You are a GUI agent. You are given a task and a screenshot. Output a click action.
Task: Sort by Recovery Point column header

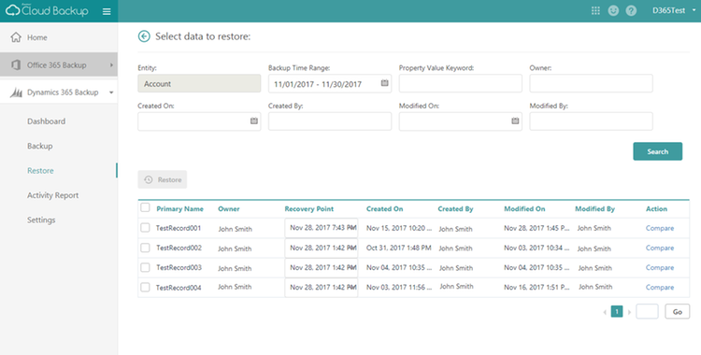click(x=309, y=209)
